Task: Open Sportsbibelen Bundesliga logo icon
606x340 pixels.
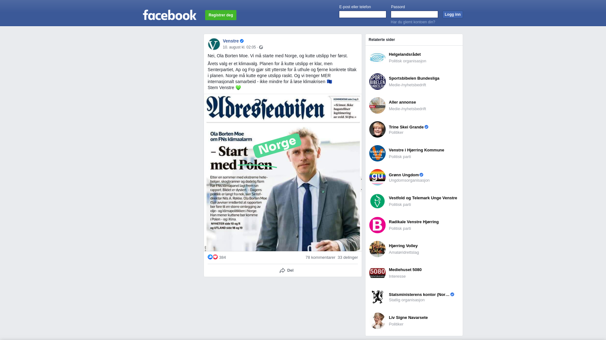Action: coord(377,82)
